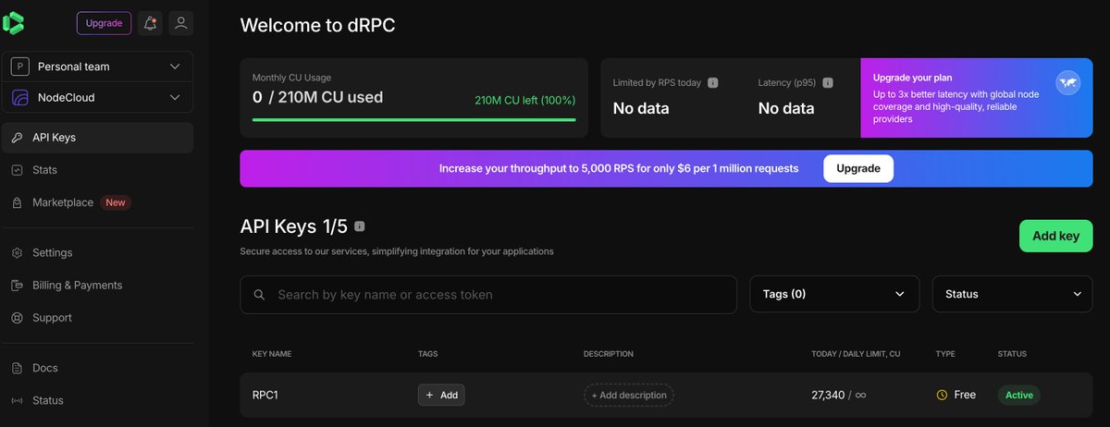Expand the NodeCloud project dropdown
This screenshot has width=1110, height=427.
[x=176, y=98]
